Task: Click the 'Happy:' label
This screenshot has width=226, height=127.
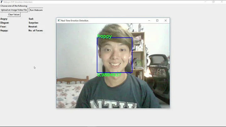Action: (x=4, y=30)
